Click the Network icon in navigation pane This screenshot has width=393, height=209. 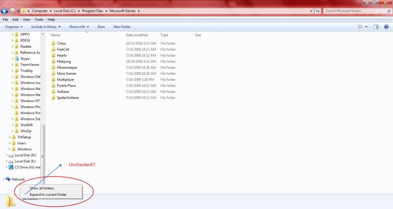[8, 179]
